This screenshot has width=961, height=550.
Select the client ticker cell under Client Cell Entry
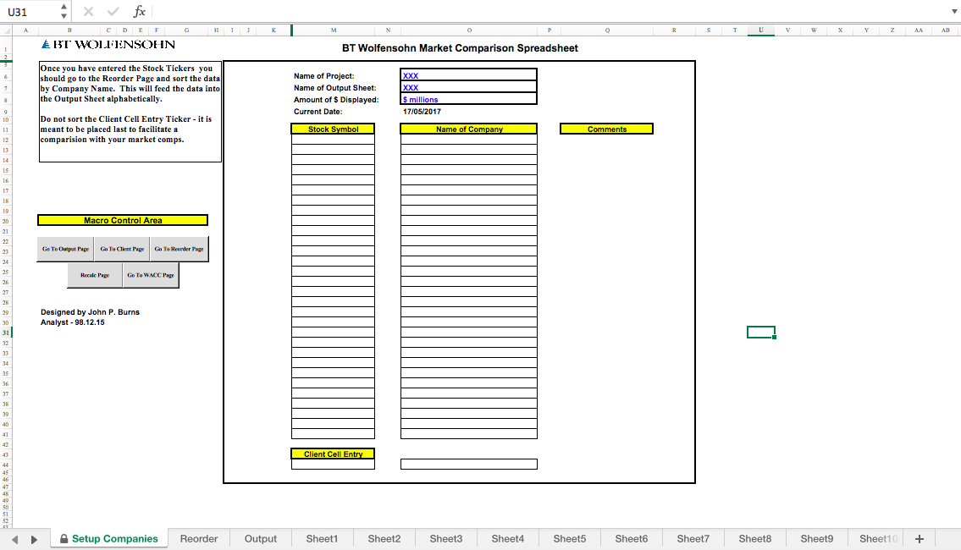(x=333, y=465)
